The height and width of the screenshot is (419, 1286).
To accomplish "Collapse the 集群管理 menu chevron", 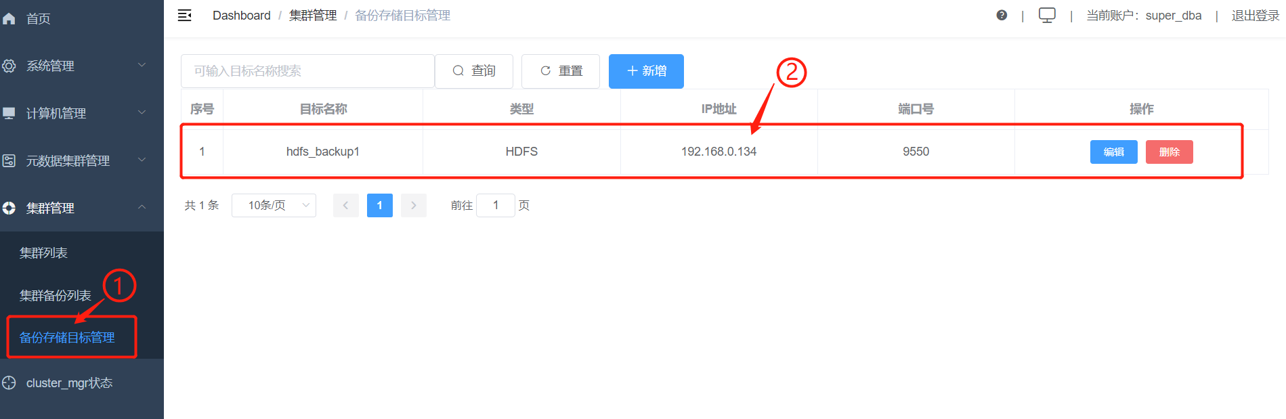I will [142, 208].
